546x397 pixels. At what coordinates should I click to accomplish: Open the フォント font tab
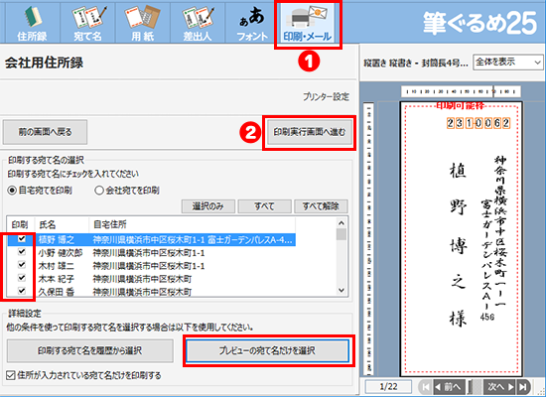tap(252, 23)
